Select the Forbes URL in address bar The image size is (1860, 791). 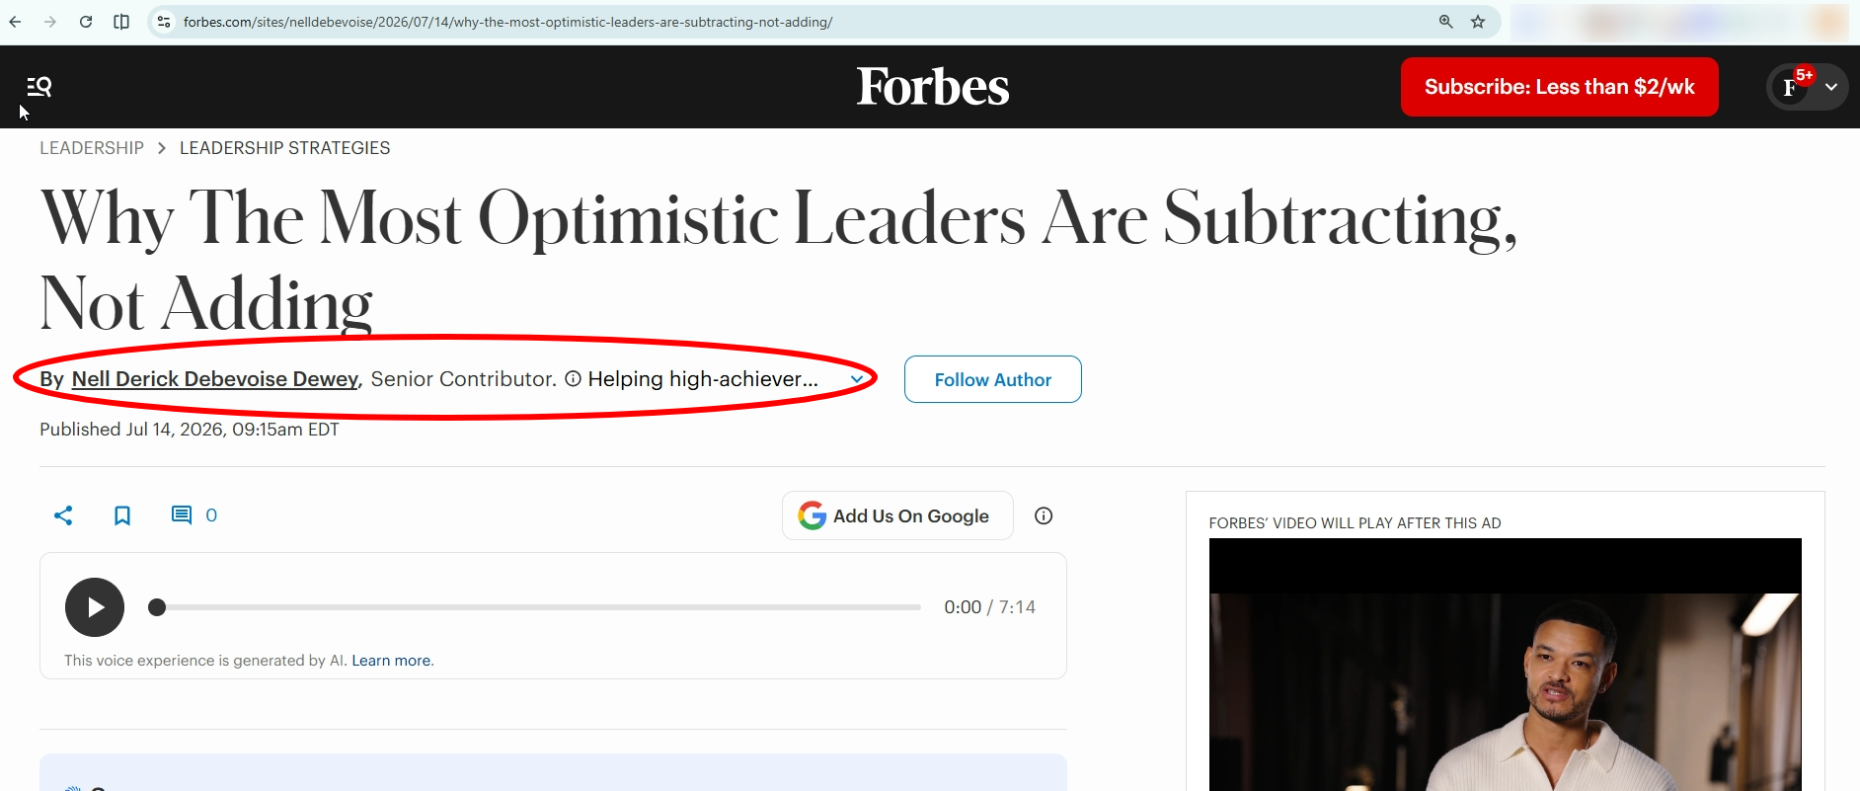click(x=507, y=22)
